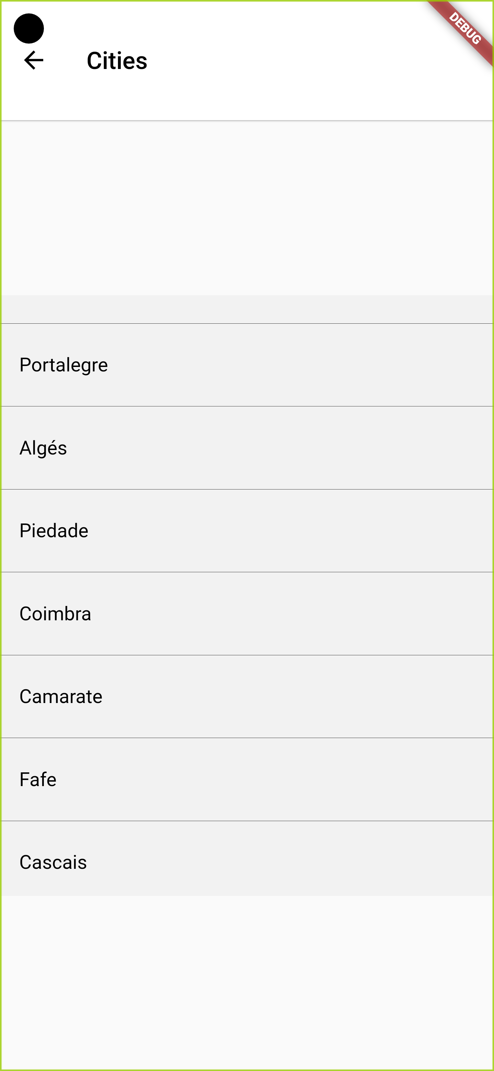Screen dimensions: 494x1071
Task: Return to previous screen via back arrow
Action: tap(34, 60)
